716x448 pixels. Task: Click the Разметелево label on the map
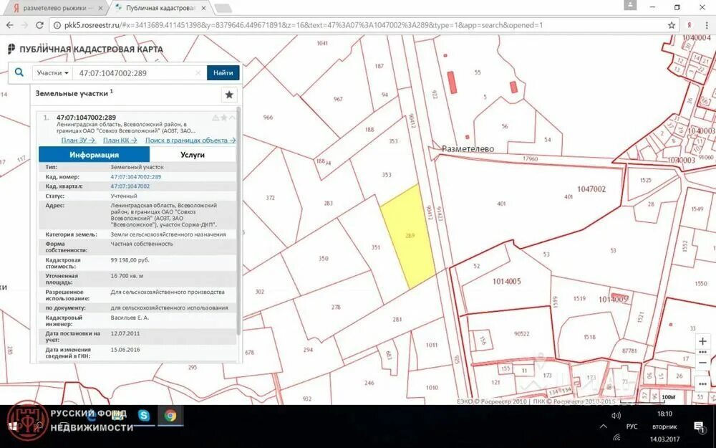468,149
